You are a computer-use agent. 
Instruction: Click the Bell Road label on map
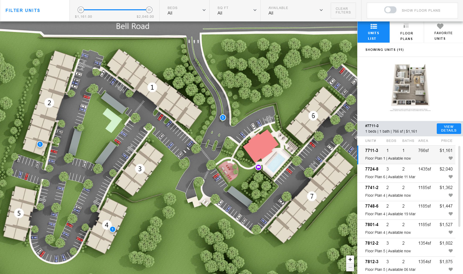(133, 26)
